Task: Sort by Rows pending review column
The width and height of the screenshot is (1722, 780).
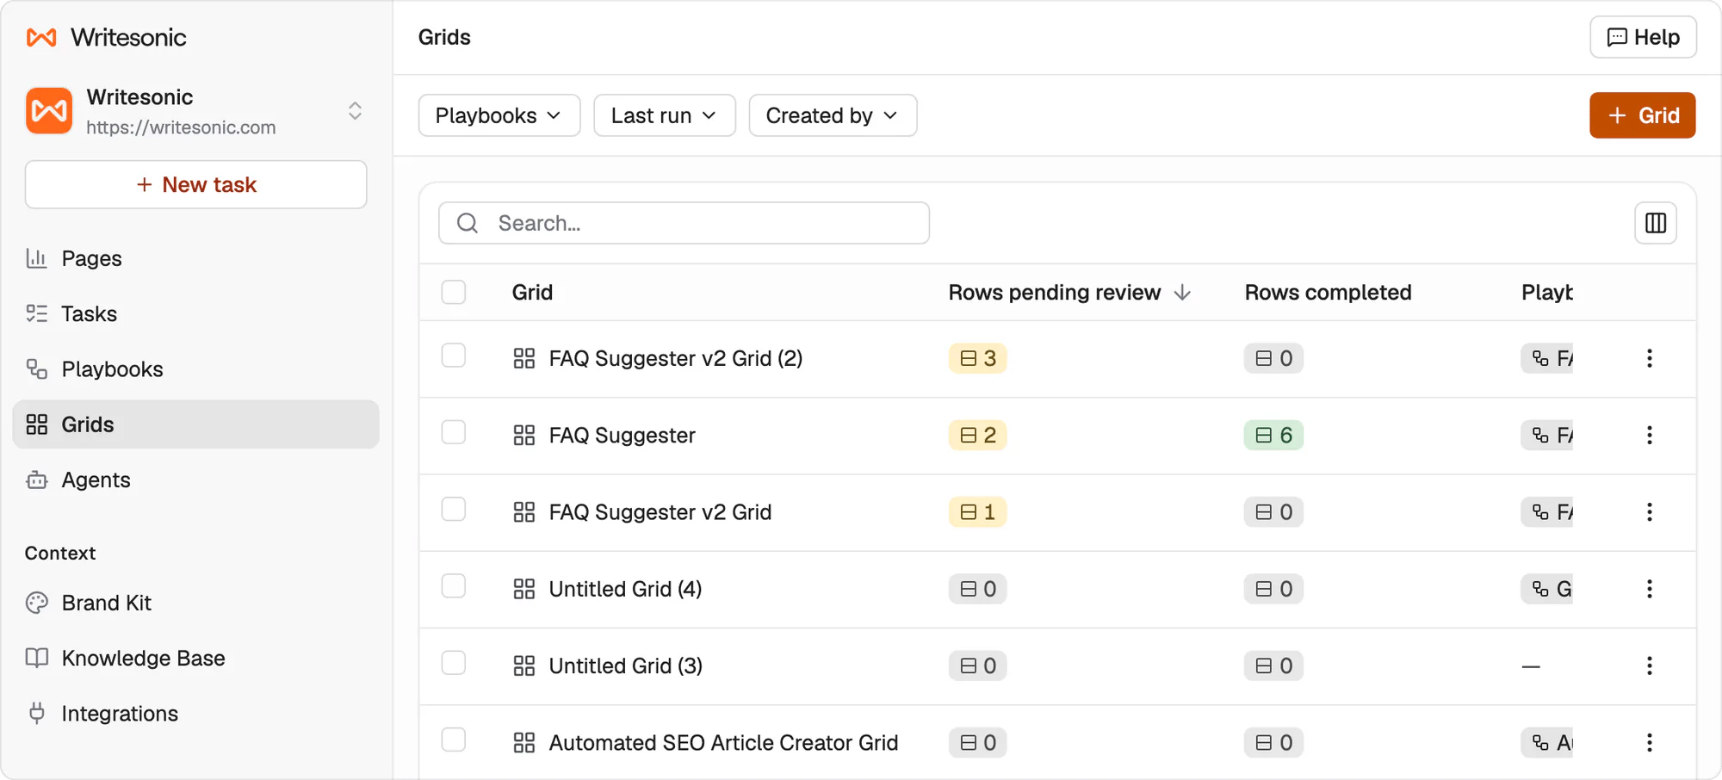Action: coord(1069,293)
